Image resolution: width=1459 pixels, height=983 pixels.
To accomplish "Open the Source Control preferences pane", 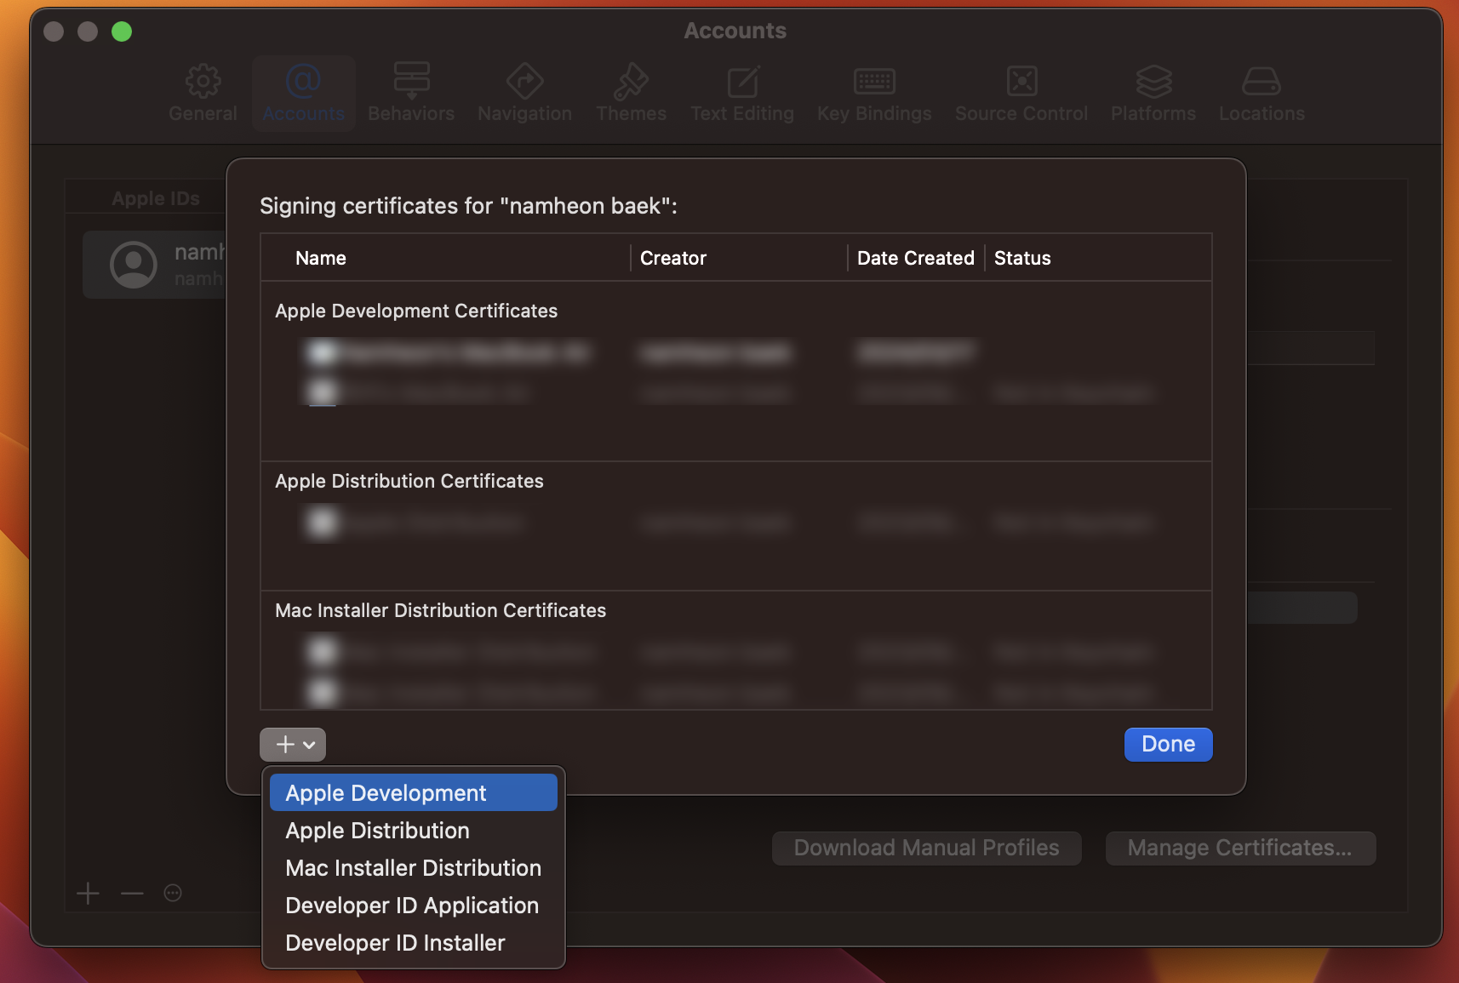I will (x=1021, y=93).
